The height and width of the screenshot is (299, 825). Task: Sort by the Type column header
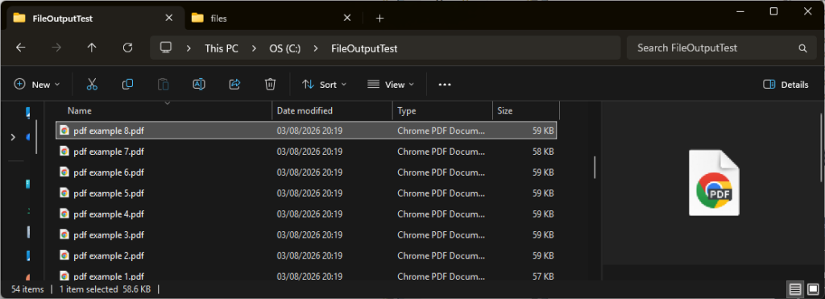(442, 110)
